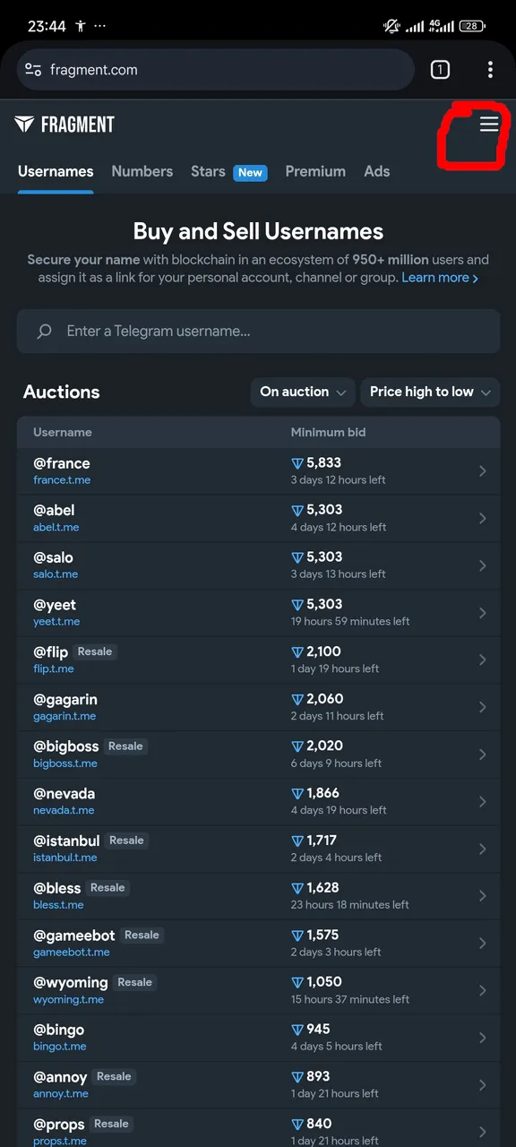The image size is (516, 1147).
Task: Open the hamburger menu icon
Action: point(489,124)
